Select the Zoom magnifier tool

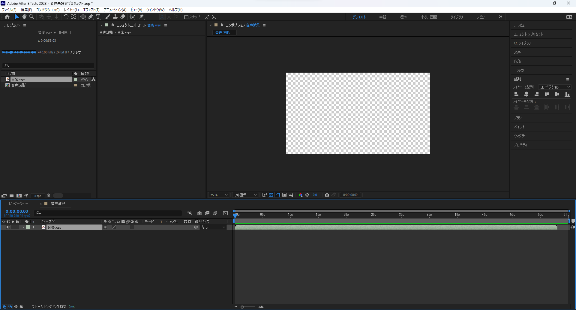pyautogui.click(x=32, y=17)
